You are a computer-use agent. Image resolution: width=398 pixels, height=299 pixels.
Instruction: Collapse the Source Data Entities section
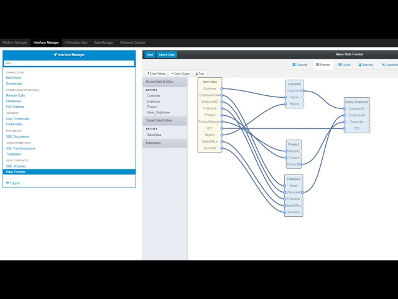(165, 82)
